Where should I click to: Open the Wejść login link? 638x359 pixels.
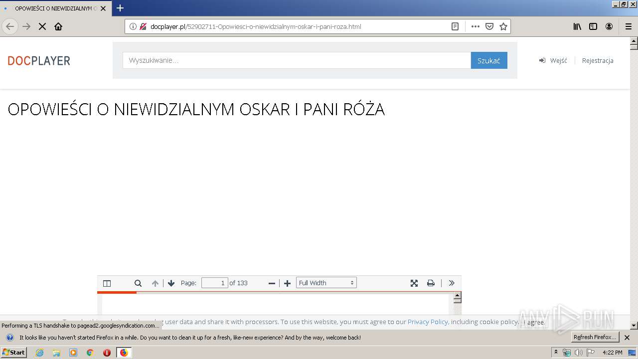click(x=553, y=60)
